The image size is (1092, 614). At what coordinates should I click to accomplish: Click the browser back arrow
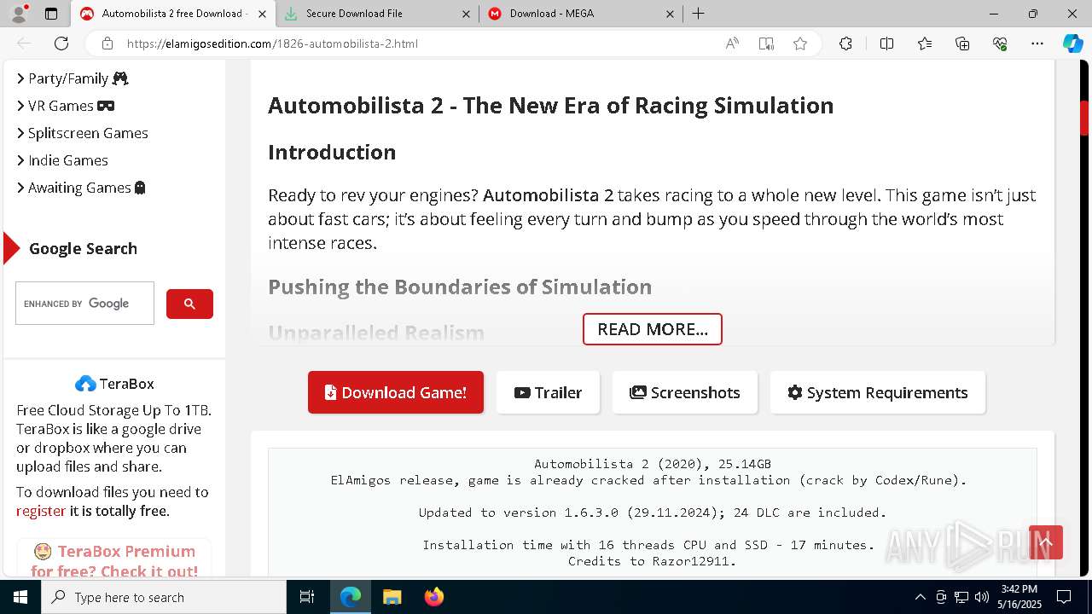[24, 43]
